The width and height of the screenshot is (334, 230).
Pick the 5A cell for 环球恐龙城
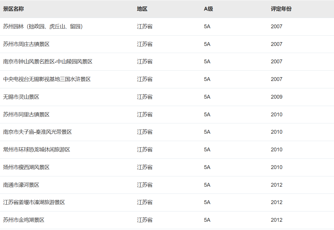click(x=207, y=150)
